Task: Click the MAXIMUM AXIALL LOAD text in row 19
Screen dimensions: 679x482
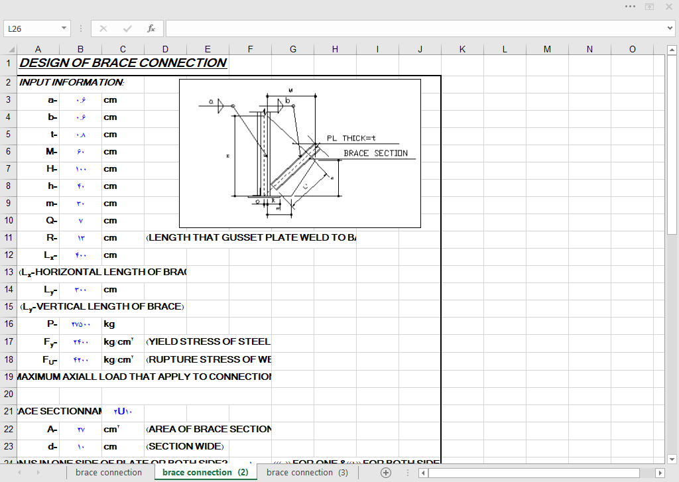Action: click(144, 377)
